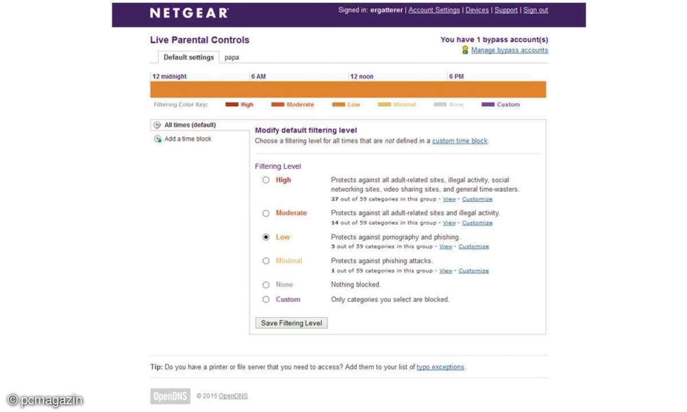View categories for High level
687x412 pixels.
[x=449, y=199]
